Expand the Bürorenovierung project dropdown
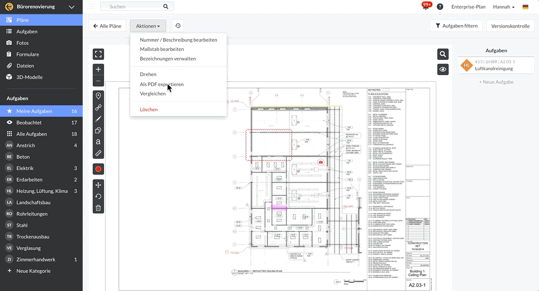This screenshot has width=539, height=291. tap(71, 7)
